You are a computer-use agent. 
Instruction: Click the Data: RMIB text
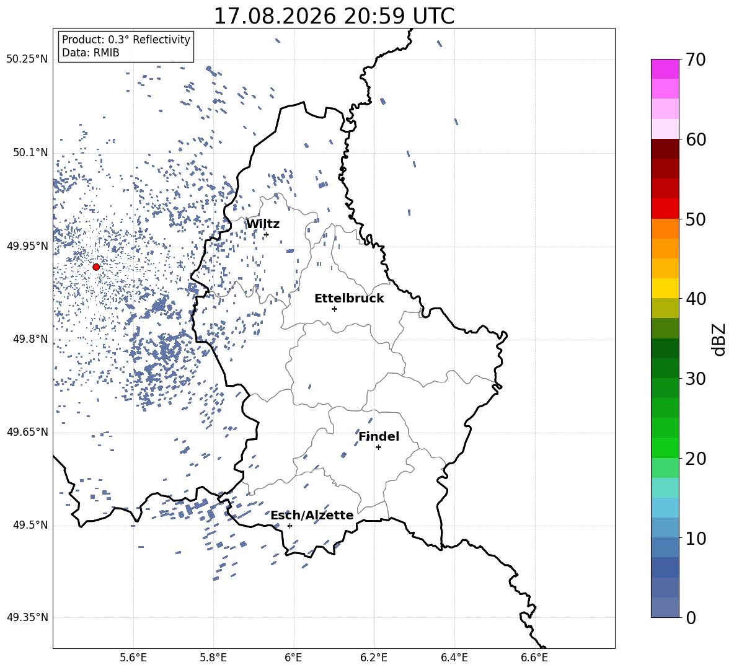91,53
